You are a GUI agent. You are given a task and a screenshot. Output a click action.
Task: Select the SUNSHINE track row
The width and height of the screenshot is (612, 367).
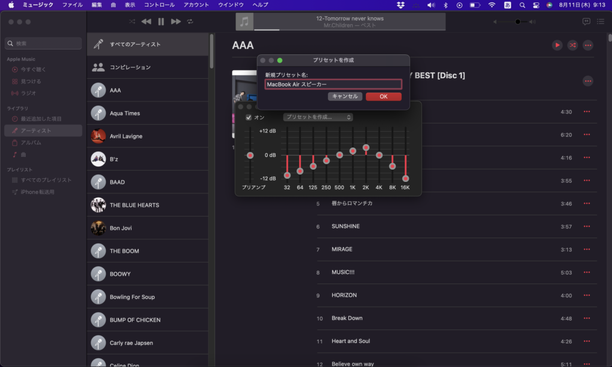click(x=456, y=226)
